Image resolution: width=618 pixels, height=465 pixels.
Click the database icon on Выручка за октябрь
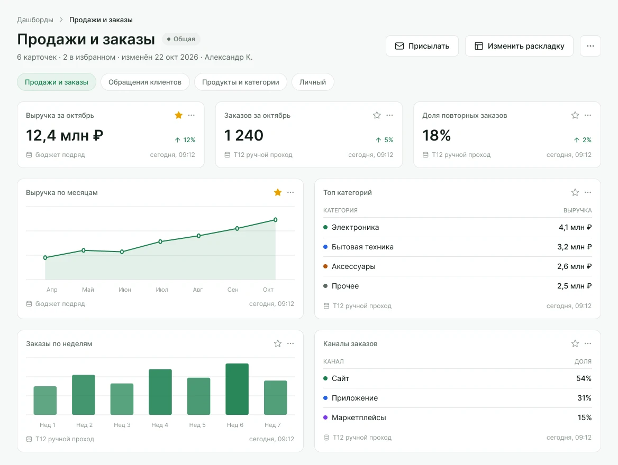click(x=29, y=155)
